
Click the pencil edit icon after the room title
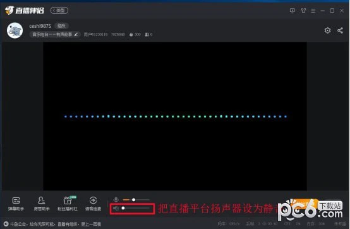(x=76, y=34)
